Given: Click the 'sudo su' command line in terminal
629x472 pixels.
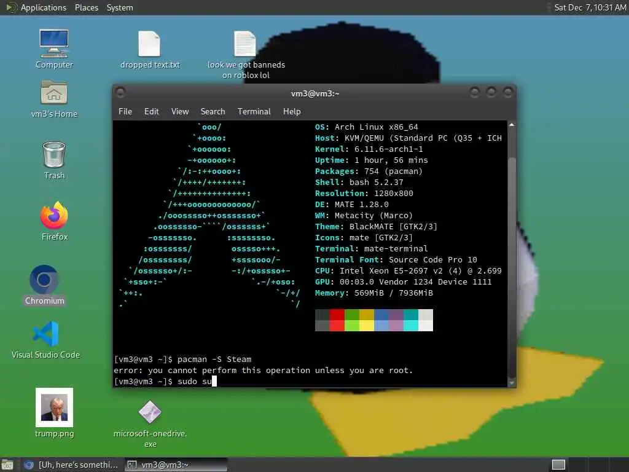Looking at the screenshot, I should pyautogui.click(x=165, y=381).
